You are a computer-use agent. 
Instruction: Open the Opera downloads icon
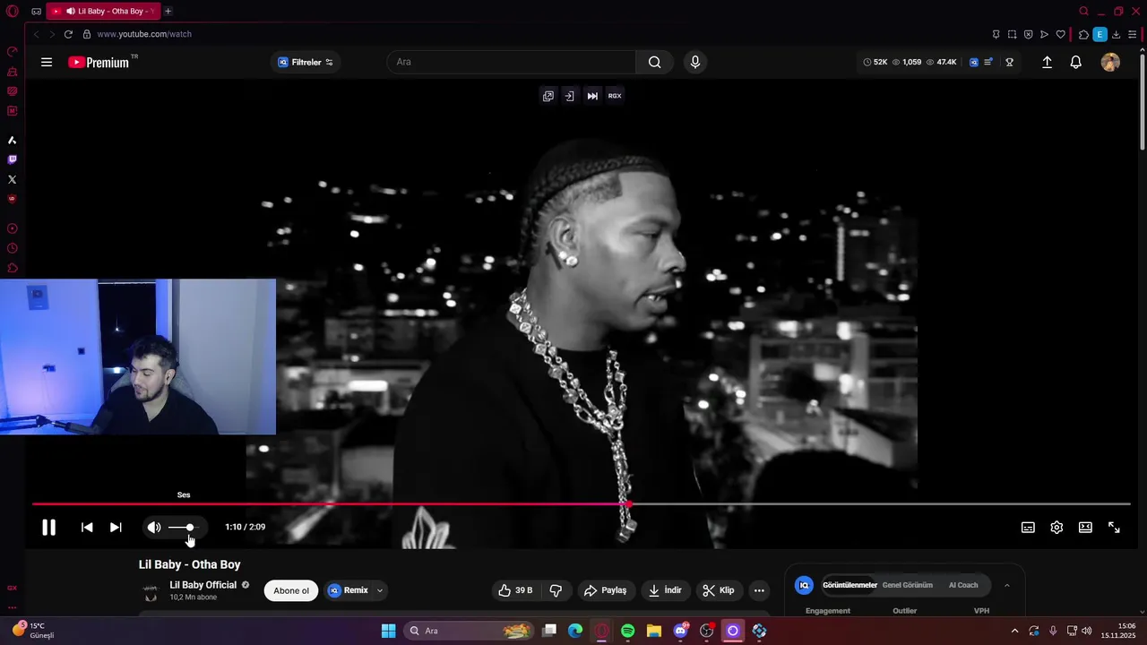point(1116,34)
